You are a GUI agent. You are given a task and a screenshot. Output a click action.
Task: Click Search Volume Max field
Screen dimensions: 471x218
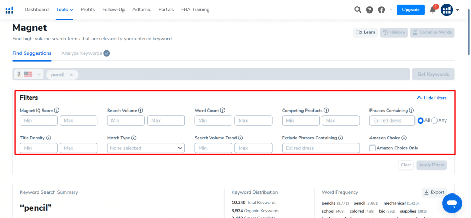pyautogui.click(x=166, y=120)
